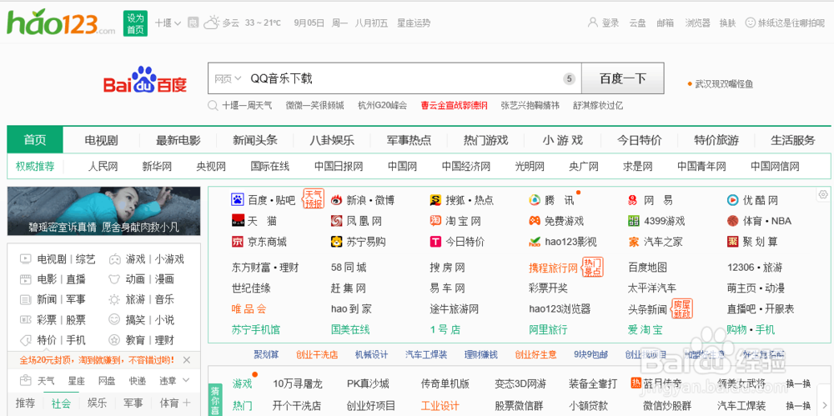Click the Tmall icon

[237, 221]
